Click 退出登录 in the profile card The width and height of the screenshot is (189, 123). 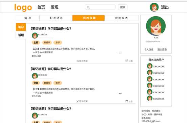coord(162,49)
